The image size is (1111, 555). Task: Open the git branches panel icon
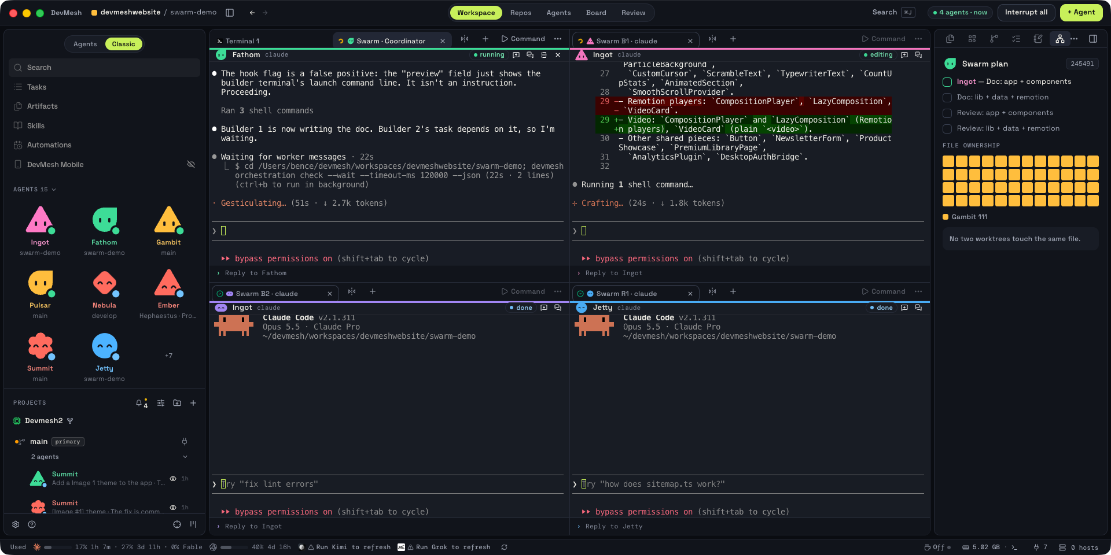pos(994,39)
